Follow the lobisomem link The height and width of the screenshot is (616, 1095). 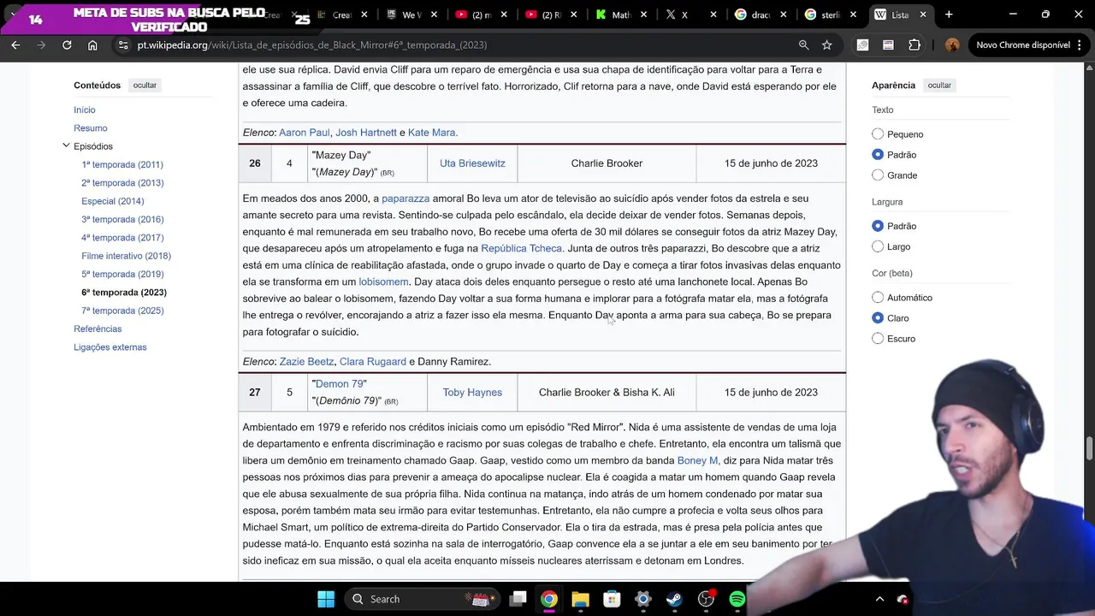coord(383,281)
